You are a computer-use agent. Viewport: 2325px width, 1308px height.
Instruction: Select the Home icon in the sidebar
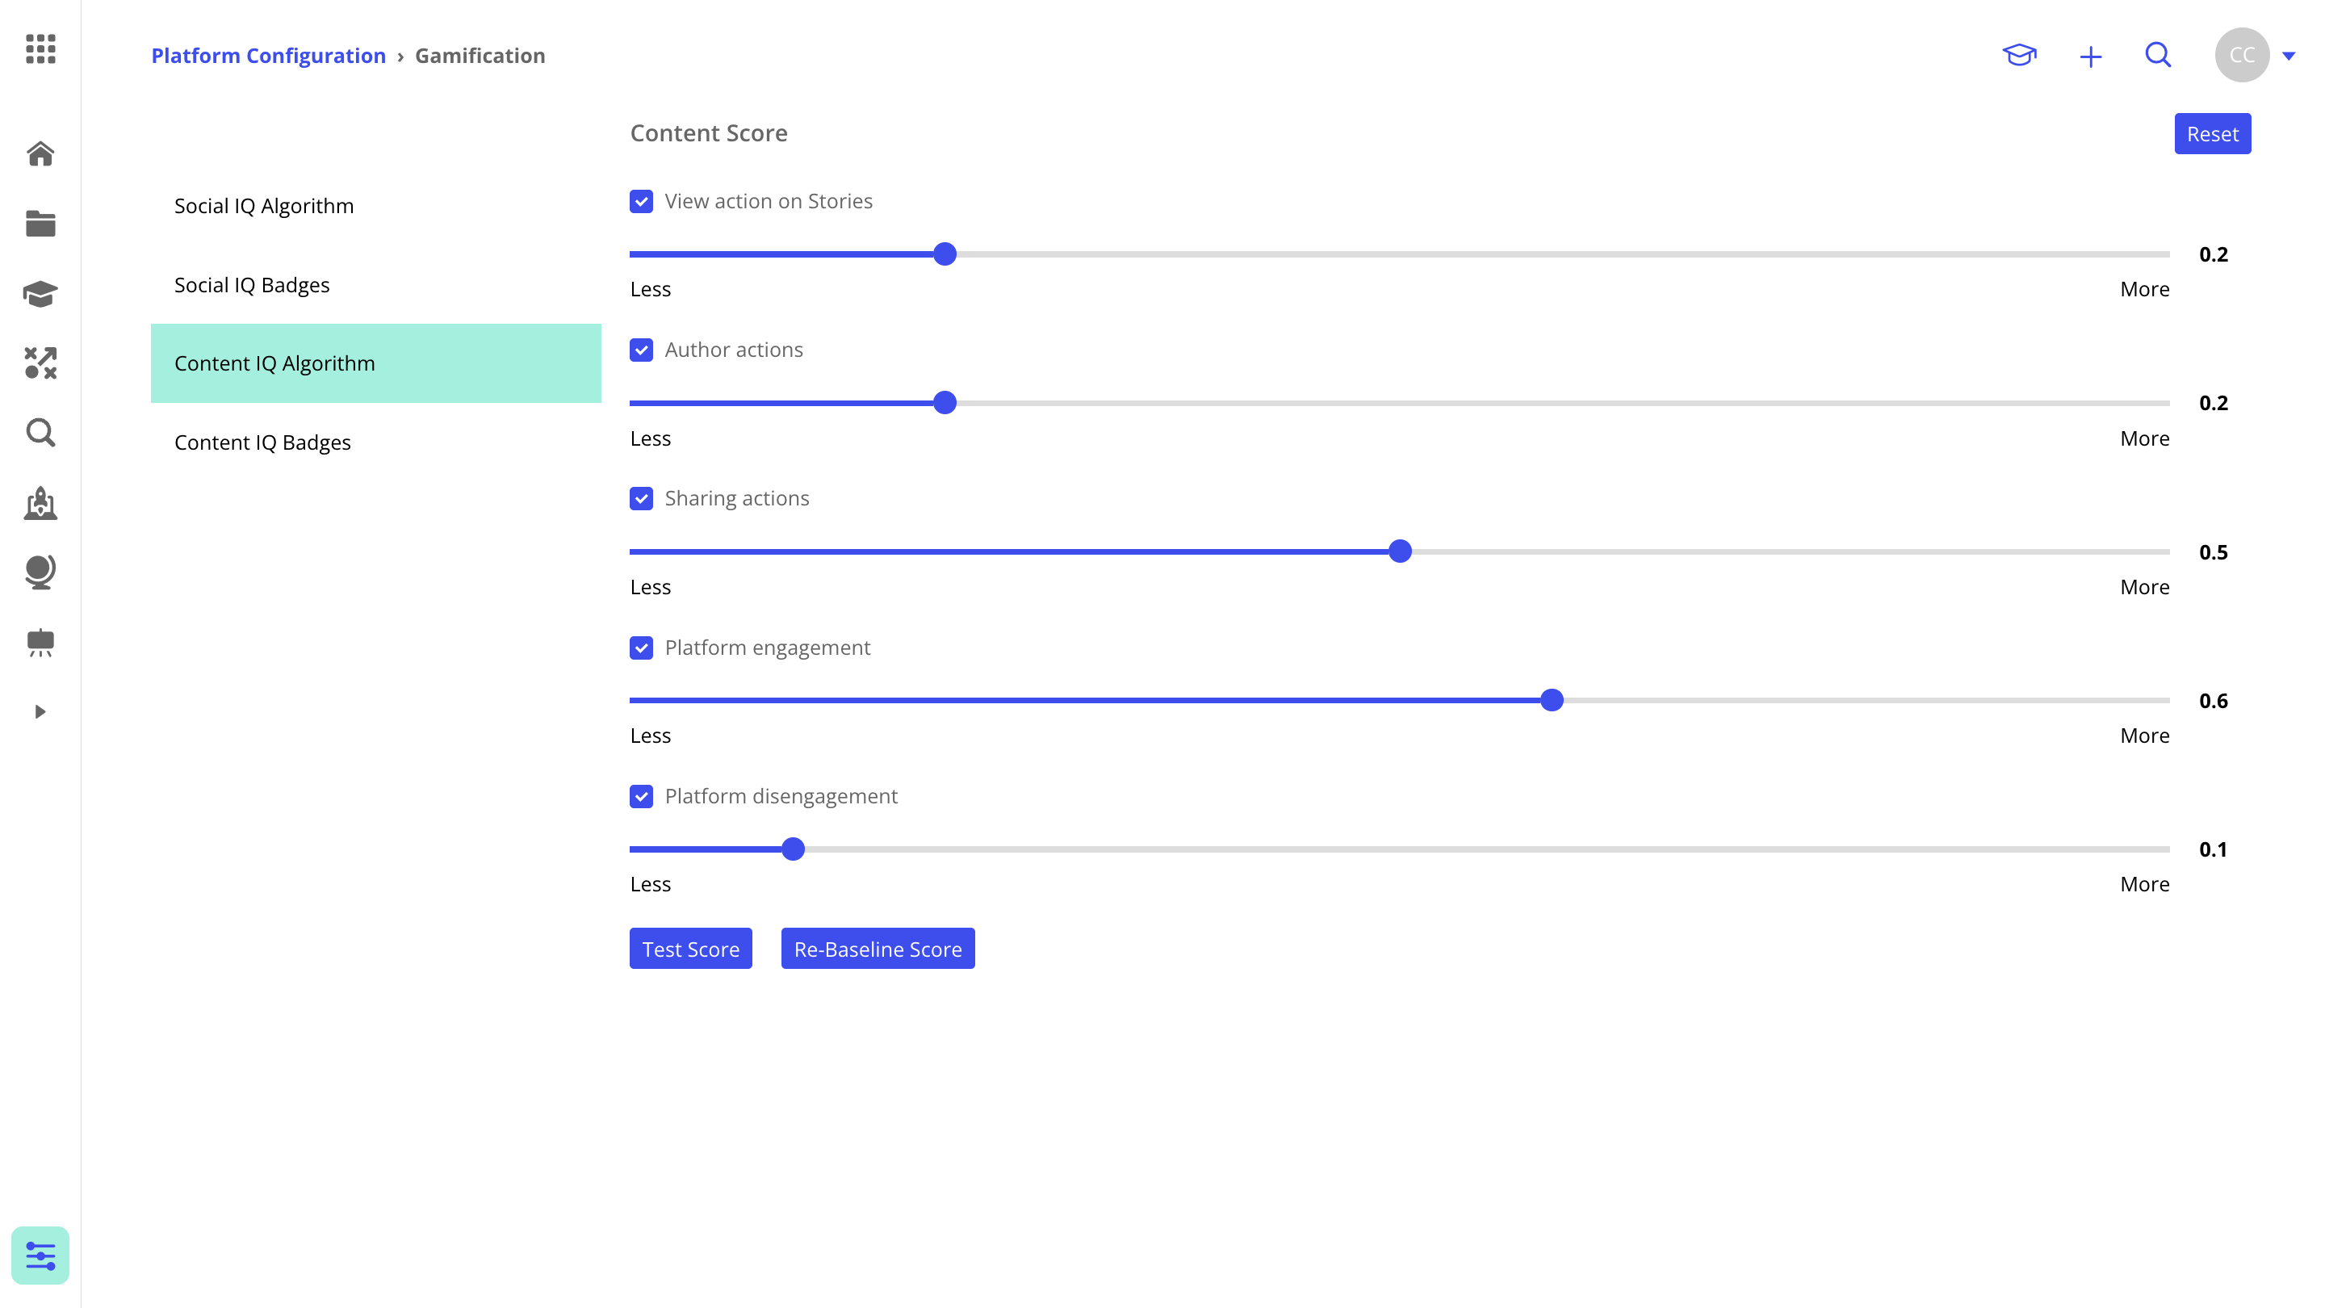pyautogui.click(x=40, y=154)
